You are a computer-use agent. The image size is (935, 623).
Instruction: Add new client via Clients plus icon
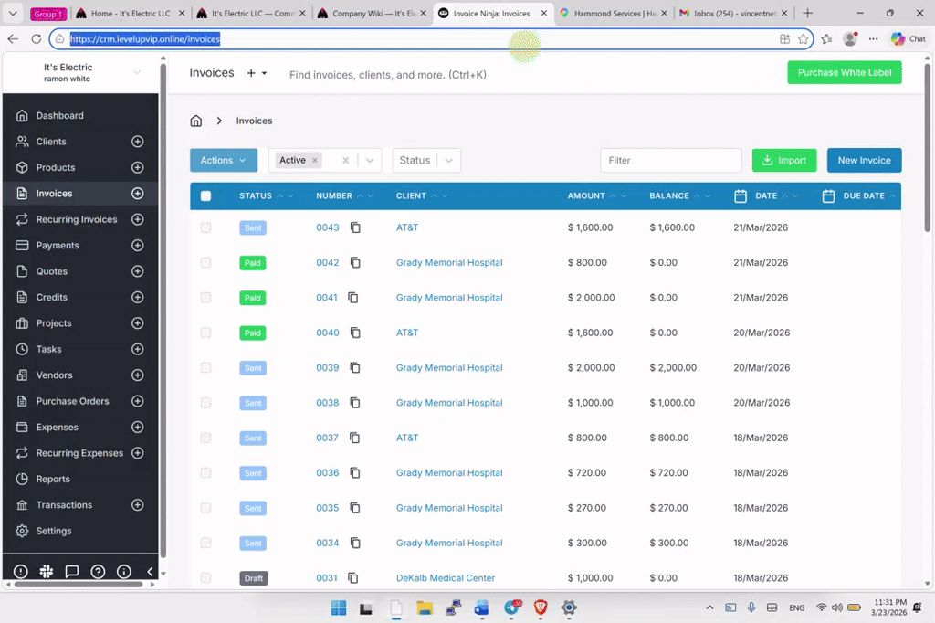click(x=137, y=142)
